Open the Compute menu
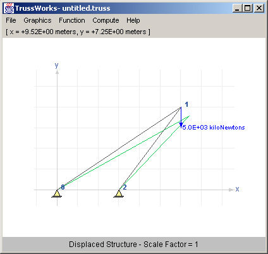 click(x=106, y=20)
